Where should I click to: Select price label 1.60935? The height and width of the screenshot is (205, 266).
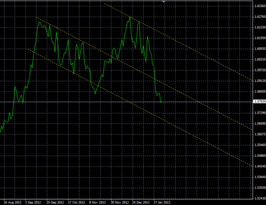260,49
